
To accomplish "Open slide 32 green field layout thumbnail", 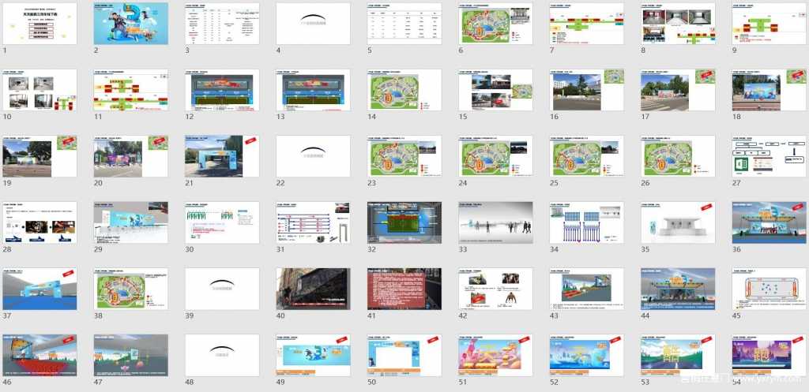I will (x=404, y=222).
